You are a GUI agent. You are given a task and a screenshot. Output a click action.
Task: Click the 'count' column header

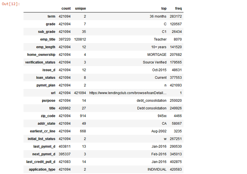tap(66, 8)
